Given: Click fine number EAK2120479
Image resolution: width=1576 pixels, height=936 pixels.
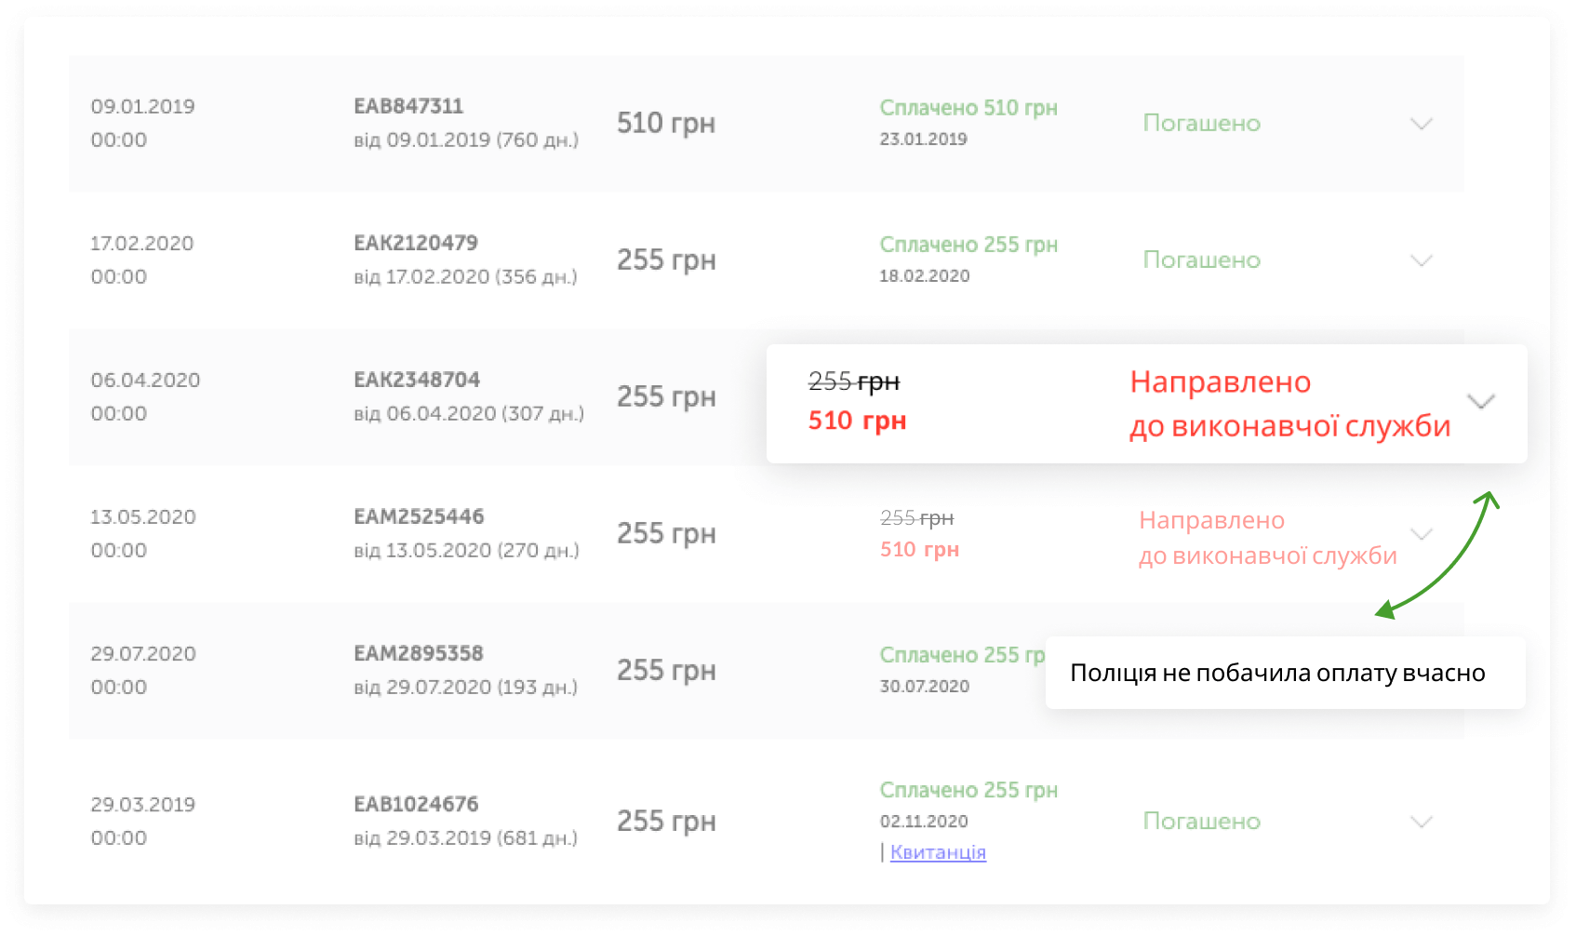Looking at the screenshot, I should pos(416,243).
